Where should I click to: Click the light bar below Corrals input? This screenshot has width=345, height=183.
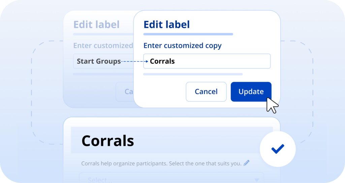pyautogui.click(x=193, y=74)
